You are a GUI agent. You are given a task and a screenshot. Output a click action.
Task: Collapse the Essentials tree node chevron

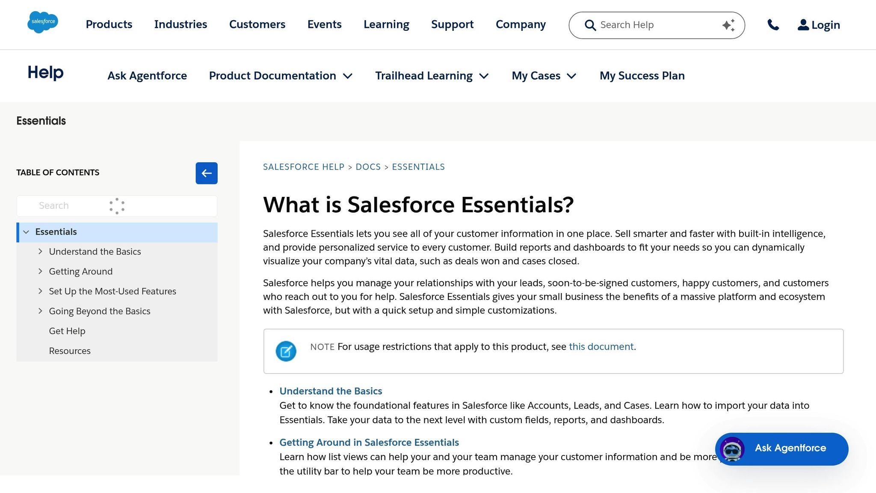pyautogui.click(x=26, y=232)
